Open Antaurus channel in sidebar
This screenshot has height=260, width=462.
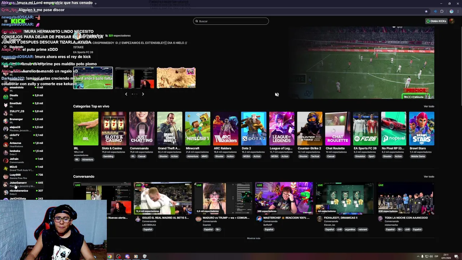point(23,144)
